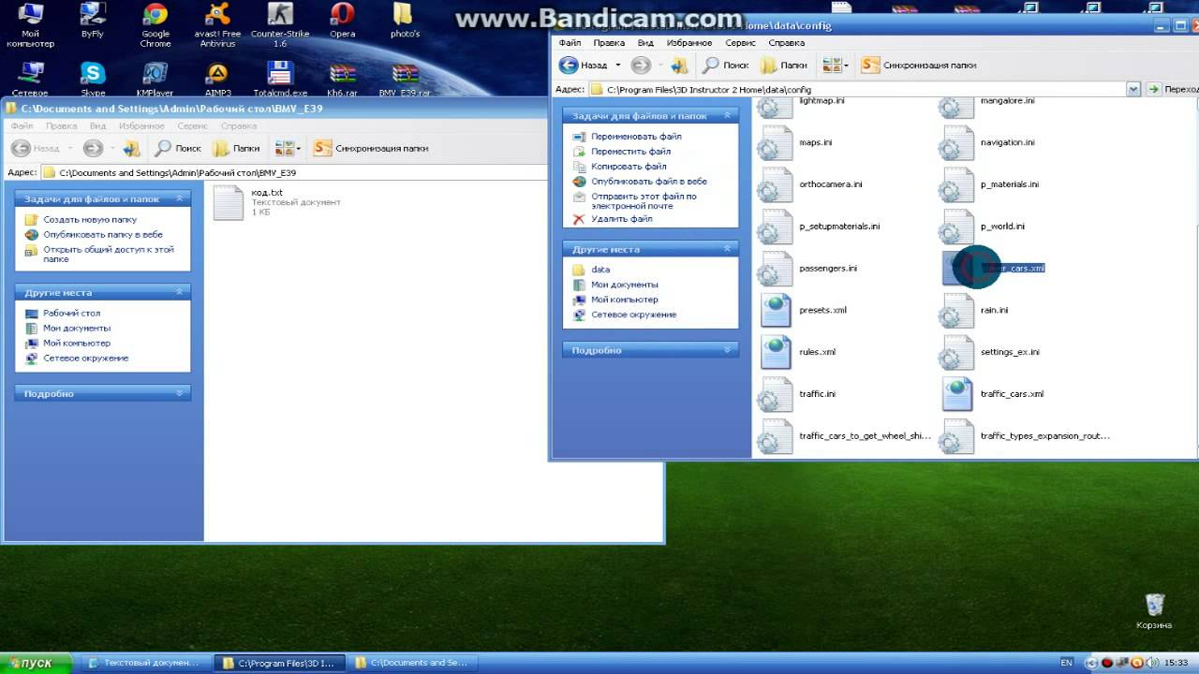Open the photo's folder on desktop
The width and height of the screenshot is (1199, 674).
click(405, 22)
